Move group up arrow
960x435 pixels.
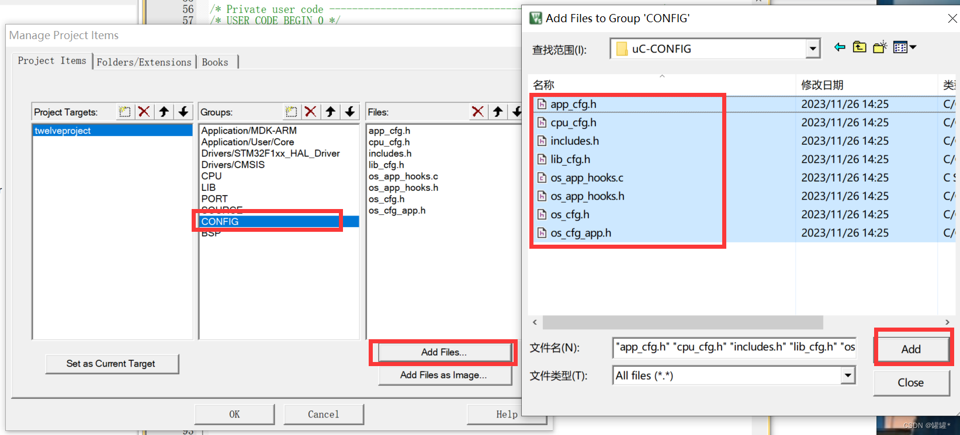tap(331, 112)
